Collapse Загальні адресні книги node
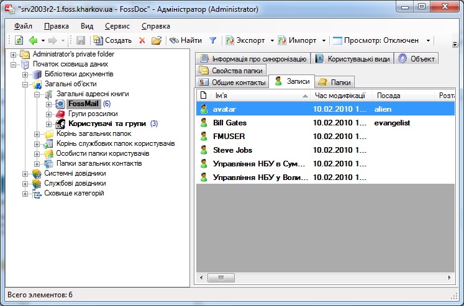This screenshot has height=306, width=464. (x=37, y=94)
